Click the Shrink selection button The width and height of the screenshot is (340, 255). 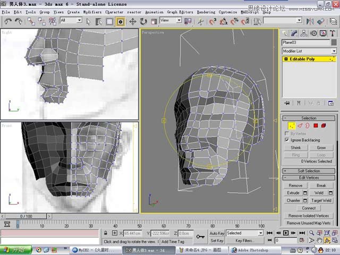tap(295, 148)
